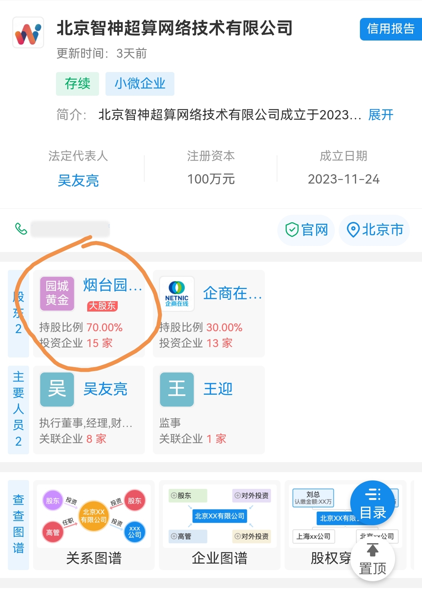Open the 官网 official website button

(306, 230)
